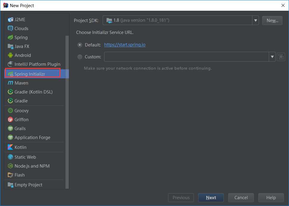Image resolution: width=289 pixels, height=206 pixels.
Task: Click the Spring Initializr entry text
Action: click(30, 74)
